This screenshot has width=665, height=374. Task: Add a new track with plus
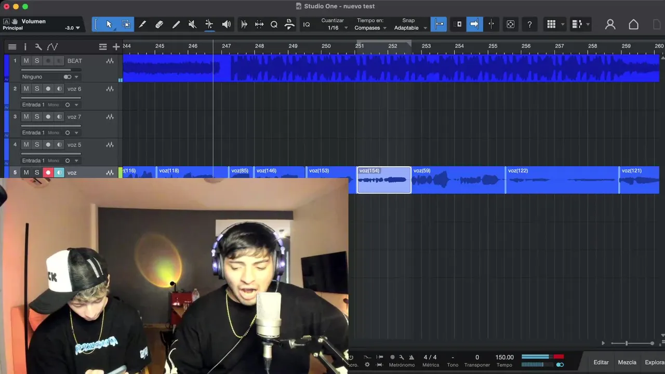click(116, 47)
